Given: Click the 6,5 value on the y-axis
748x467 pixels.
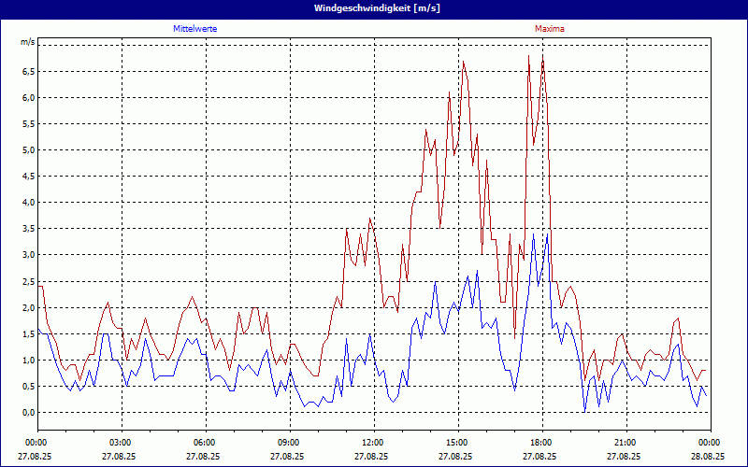Looking at the screenshot, I should pos(28,71).
